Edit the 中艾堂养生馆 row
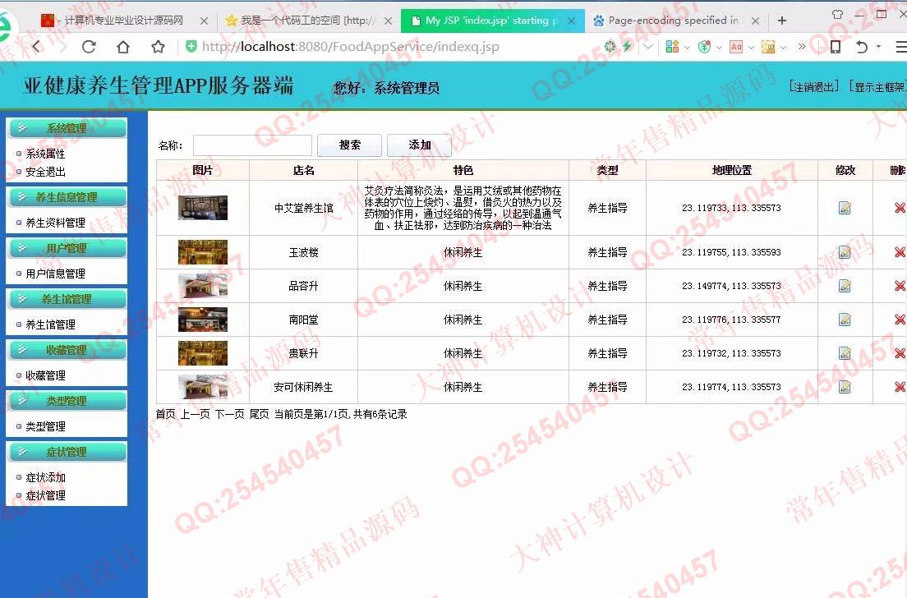 [845, 208]
